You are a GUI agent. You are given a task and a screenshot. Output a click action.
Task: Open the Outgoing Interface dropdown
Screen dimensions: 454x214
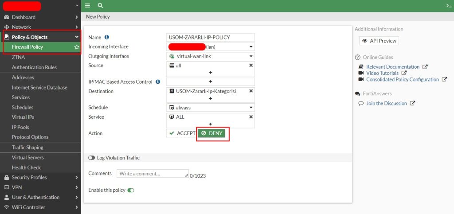pyautogui.click(x=211, y=56)
